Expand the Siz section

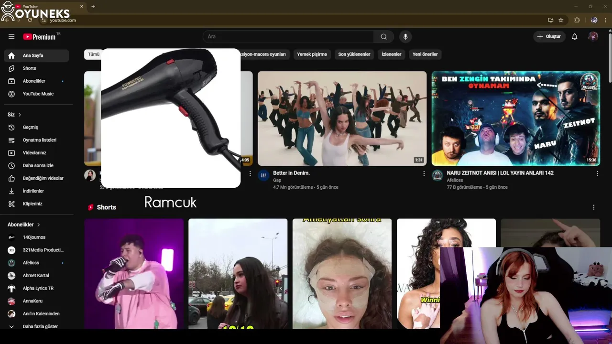[x=14, y=115]
